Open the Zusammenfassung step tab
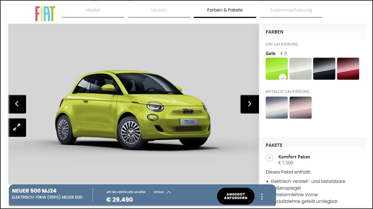Image resolution: width=373 pixels, height=209 pixels. click(291, 10)
